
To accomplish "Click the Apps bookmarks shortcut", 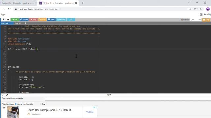I will [3, 14].
